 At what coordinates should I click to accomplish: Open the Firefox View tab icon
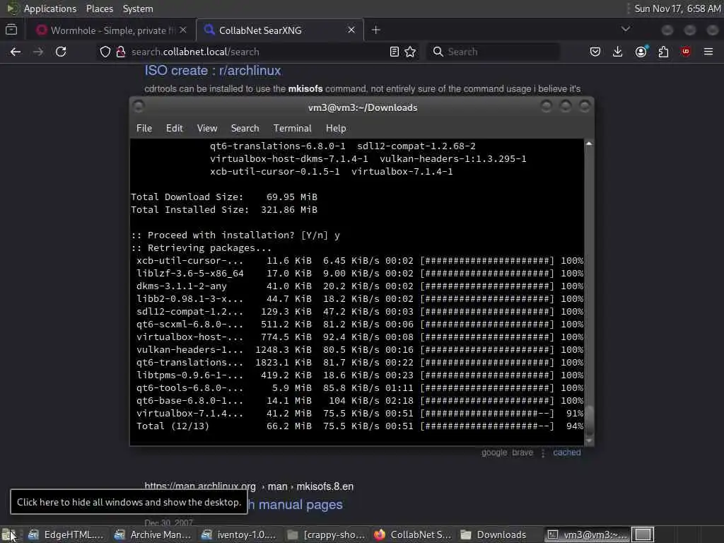pyautogui.click(x=11, y=30)
